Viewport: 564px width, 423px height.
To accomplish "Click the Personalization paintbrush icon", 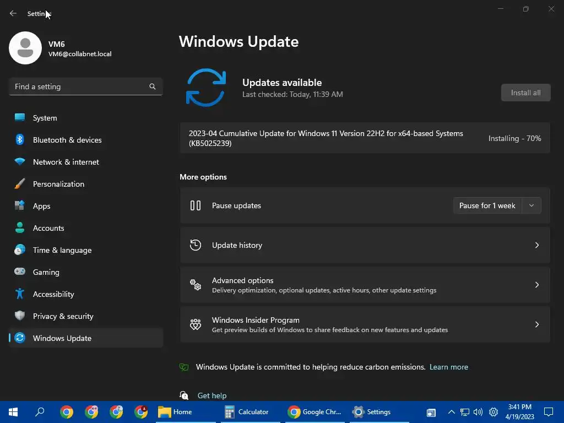I will tap(20, 184).
